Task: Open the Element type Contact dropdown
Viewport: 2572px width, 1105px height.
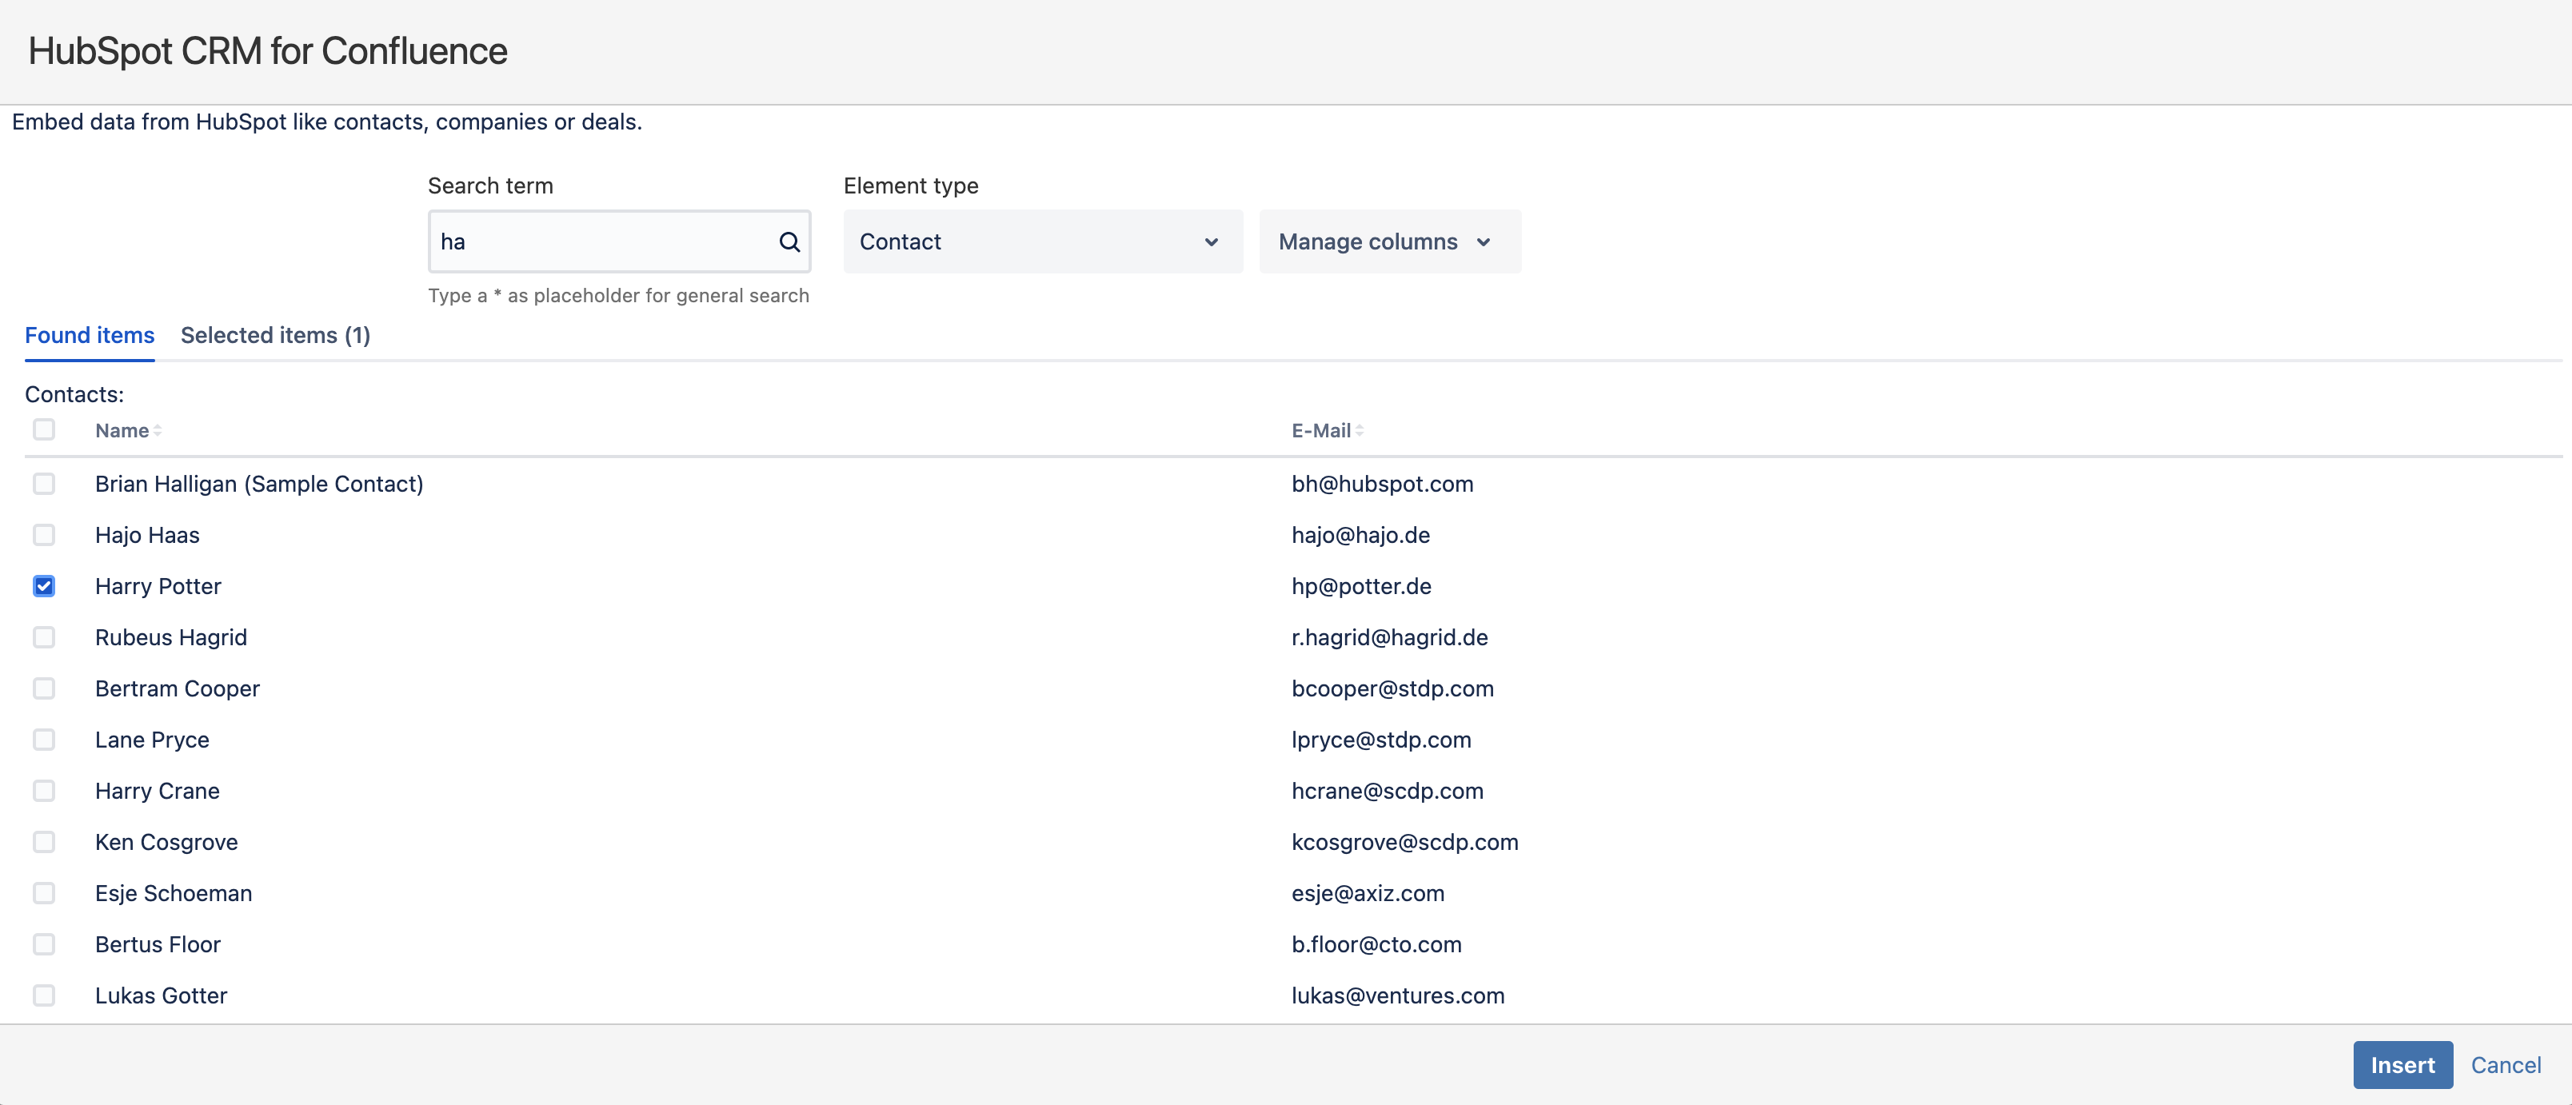Action: 1042,241
